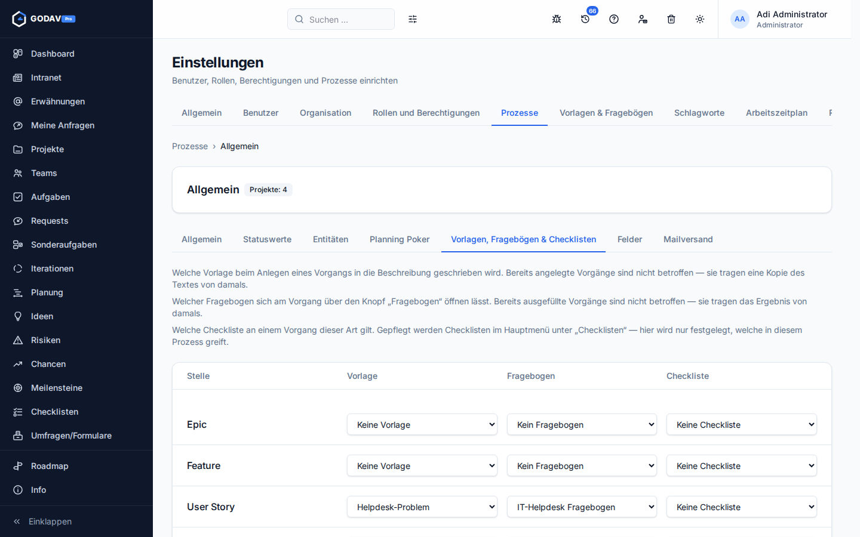Go to Intranet in the sidebar
860x537 pixels.
(x=76, y=78)
